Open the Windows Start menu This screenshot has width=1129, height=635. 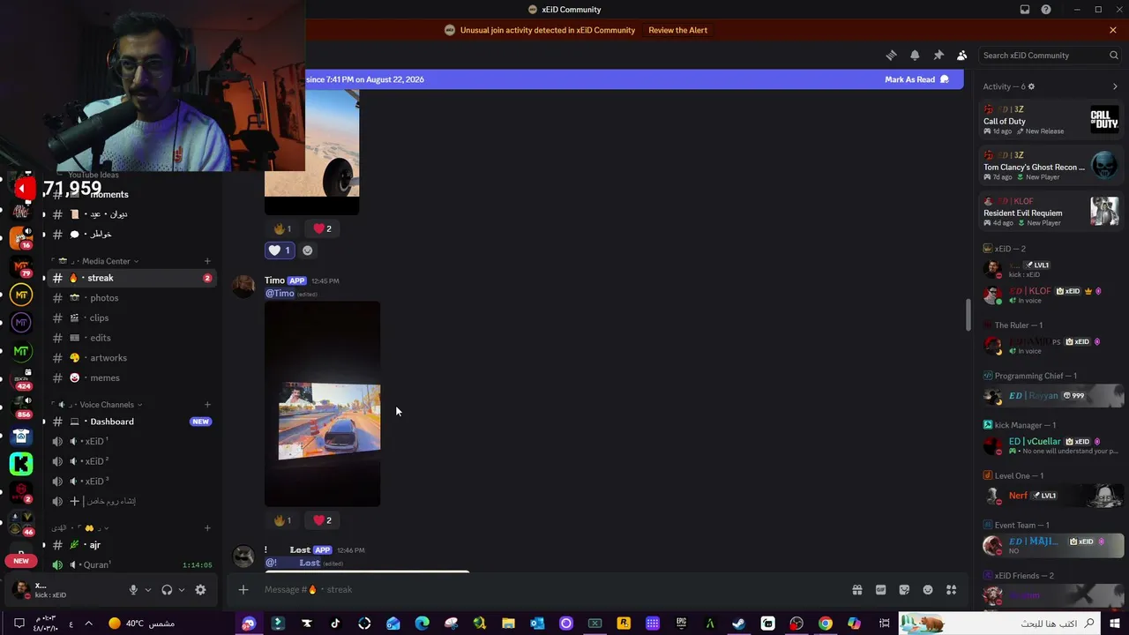click(1115, 624)
